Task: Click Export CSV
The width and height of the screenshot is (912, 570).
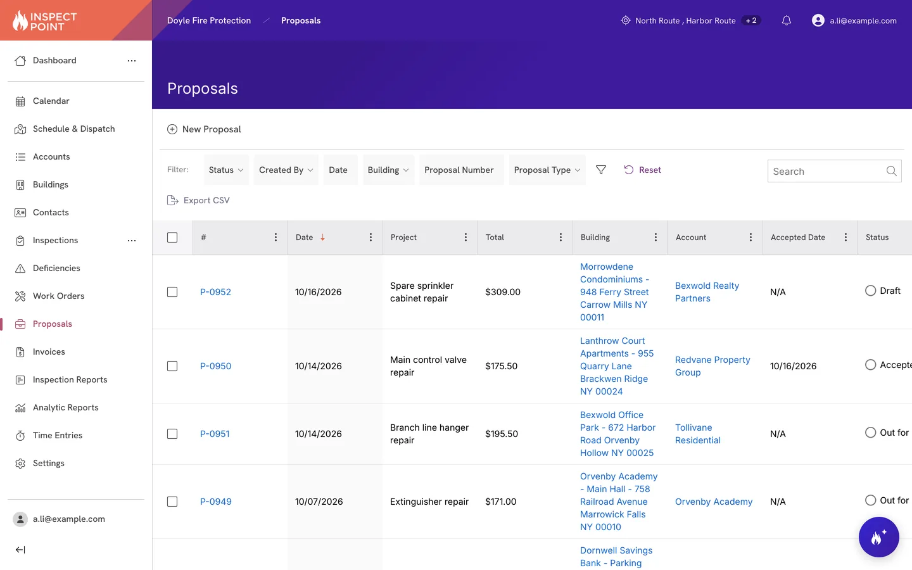Action: [198, 200]
